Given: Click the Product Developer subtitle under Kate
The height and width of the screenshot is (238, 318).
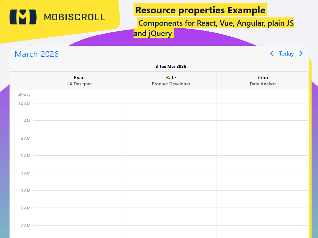Looking at the screenshot, I should tap(171, 84).
